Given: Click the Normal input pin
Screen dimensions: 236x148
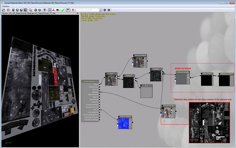Looking at the screenshot, I should click(x=99, y=110).
